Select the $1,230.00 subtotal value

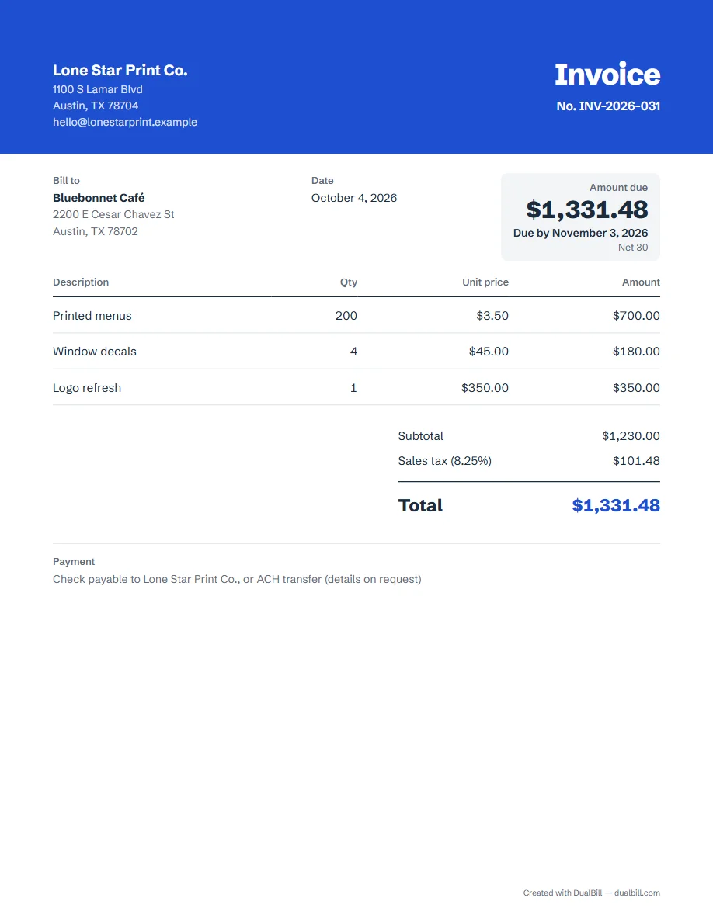[631, 436]
